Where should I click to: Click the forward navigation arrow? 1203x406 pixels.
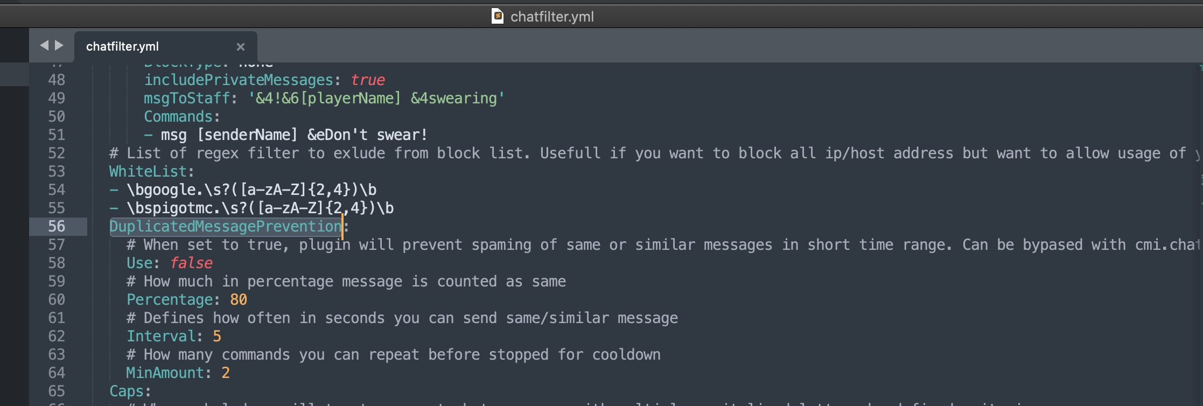pos(59,46)
